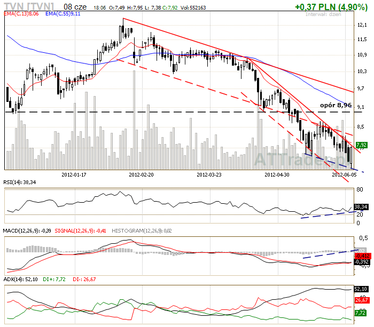This screenshot has width=374, height=327.
Task: Click the red -0,412 signal value tag
Action: pos(362,256)
